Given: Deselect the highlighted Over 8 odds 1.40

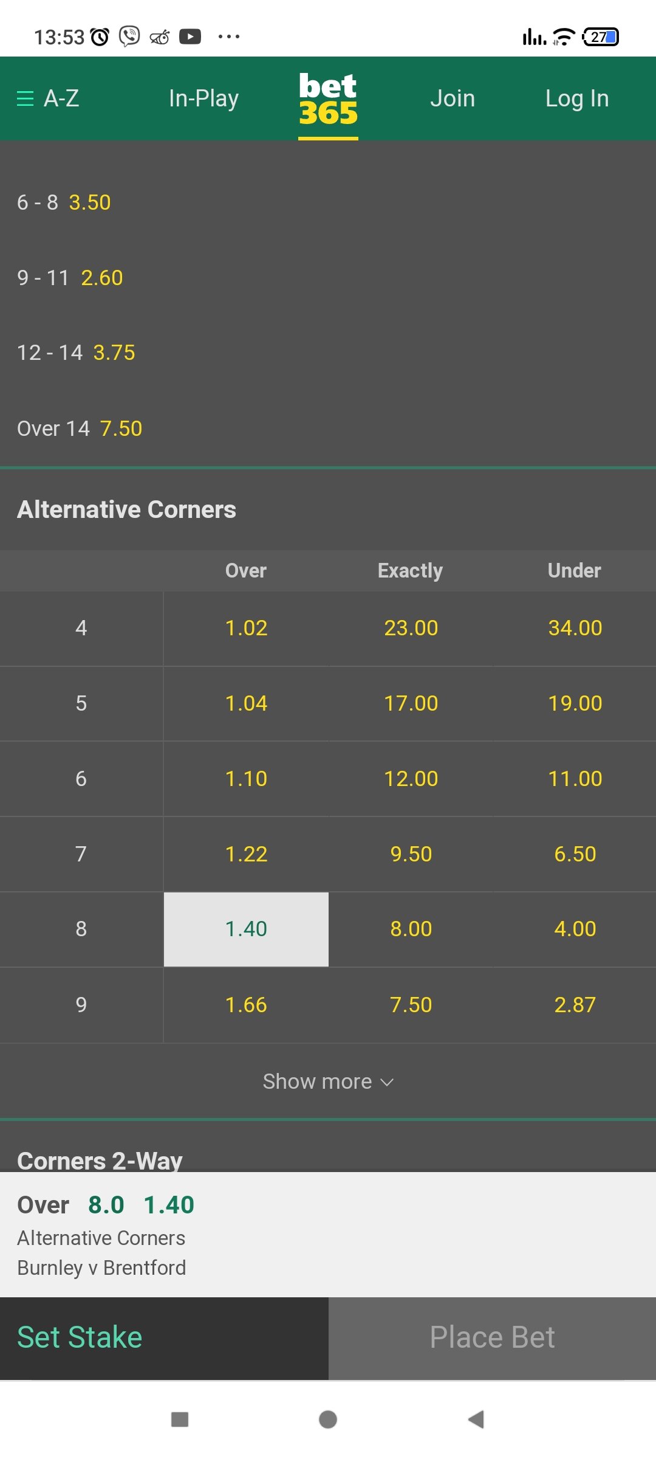Looking at the screenshot, I should click(x=246, y=929).
